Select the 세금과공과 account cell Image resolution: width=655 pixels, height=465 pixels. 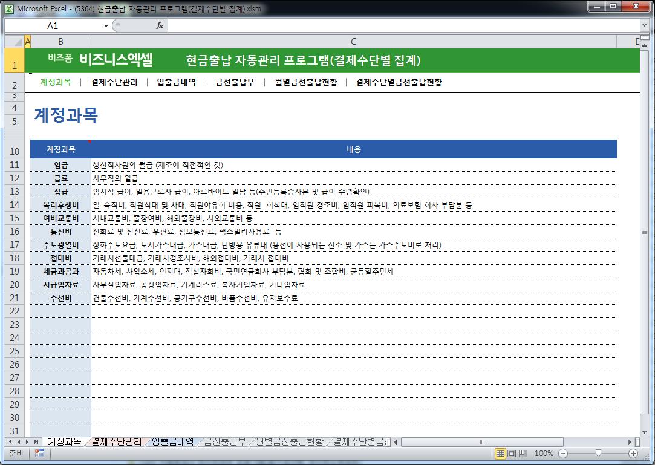[x=61, y=272]
